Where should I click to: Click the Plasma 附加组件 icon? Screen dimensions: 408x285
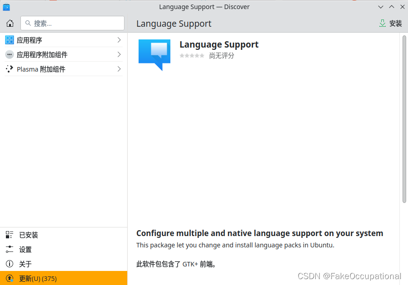pyautogui.click(x=10, y=69)
